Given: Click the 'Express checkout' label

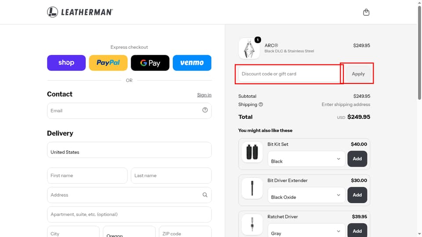Looking at the screenshot, I should (x=129, y=47).
